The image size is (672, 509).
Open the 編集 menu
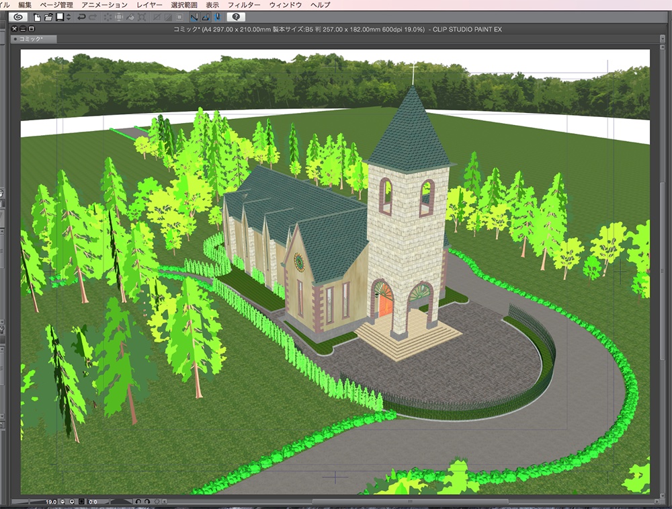click(x=25, y=5)
